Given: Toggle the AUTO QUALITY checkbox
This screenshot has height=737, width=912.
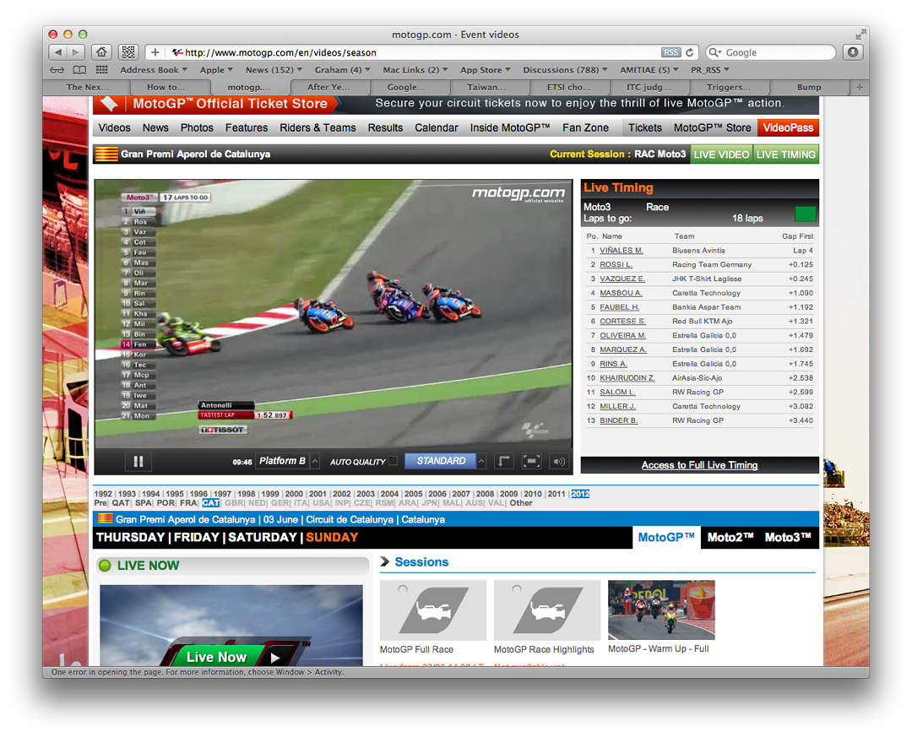Looking at the screenshot, I should click(394, 461).
